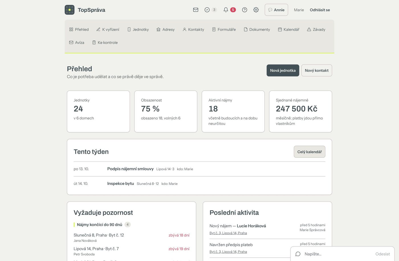Image resolution: width=399 pixels, height=261 pixels.
Task: Follow Byt č. 3 link under Nový nájem
Action: [x=228, y=233]
